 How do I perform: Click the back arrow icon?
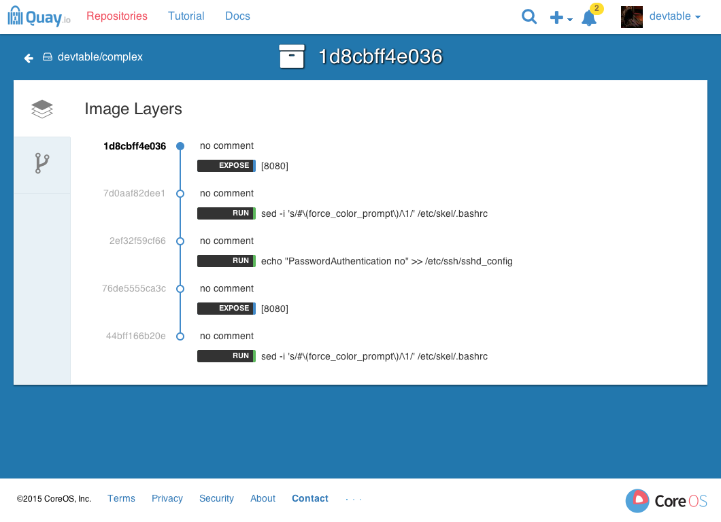tap(29, 58)
